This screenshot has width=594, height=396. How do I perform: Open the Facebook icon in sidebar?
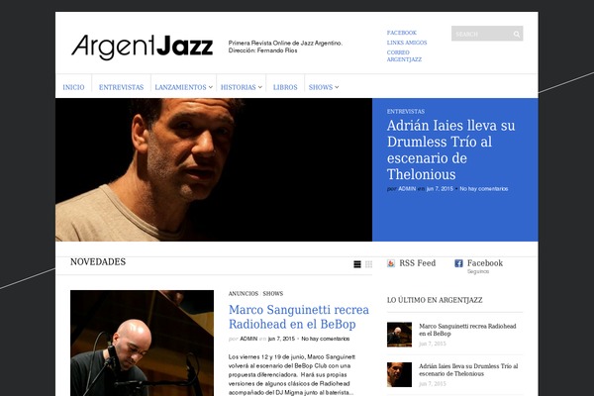coord(458,263)
